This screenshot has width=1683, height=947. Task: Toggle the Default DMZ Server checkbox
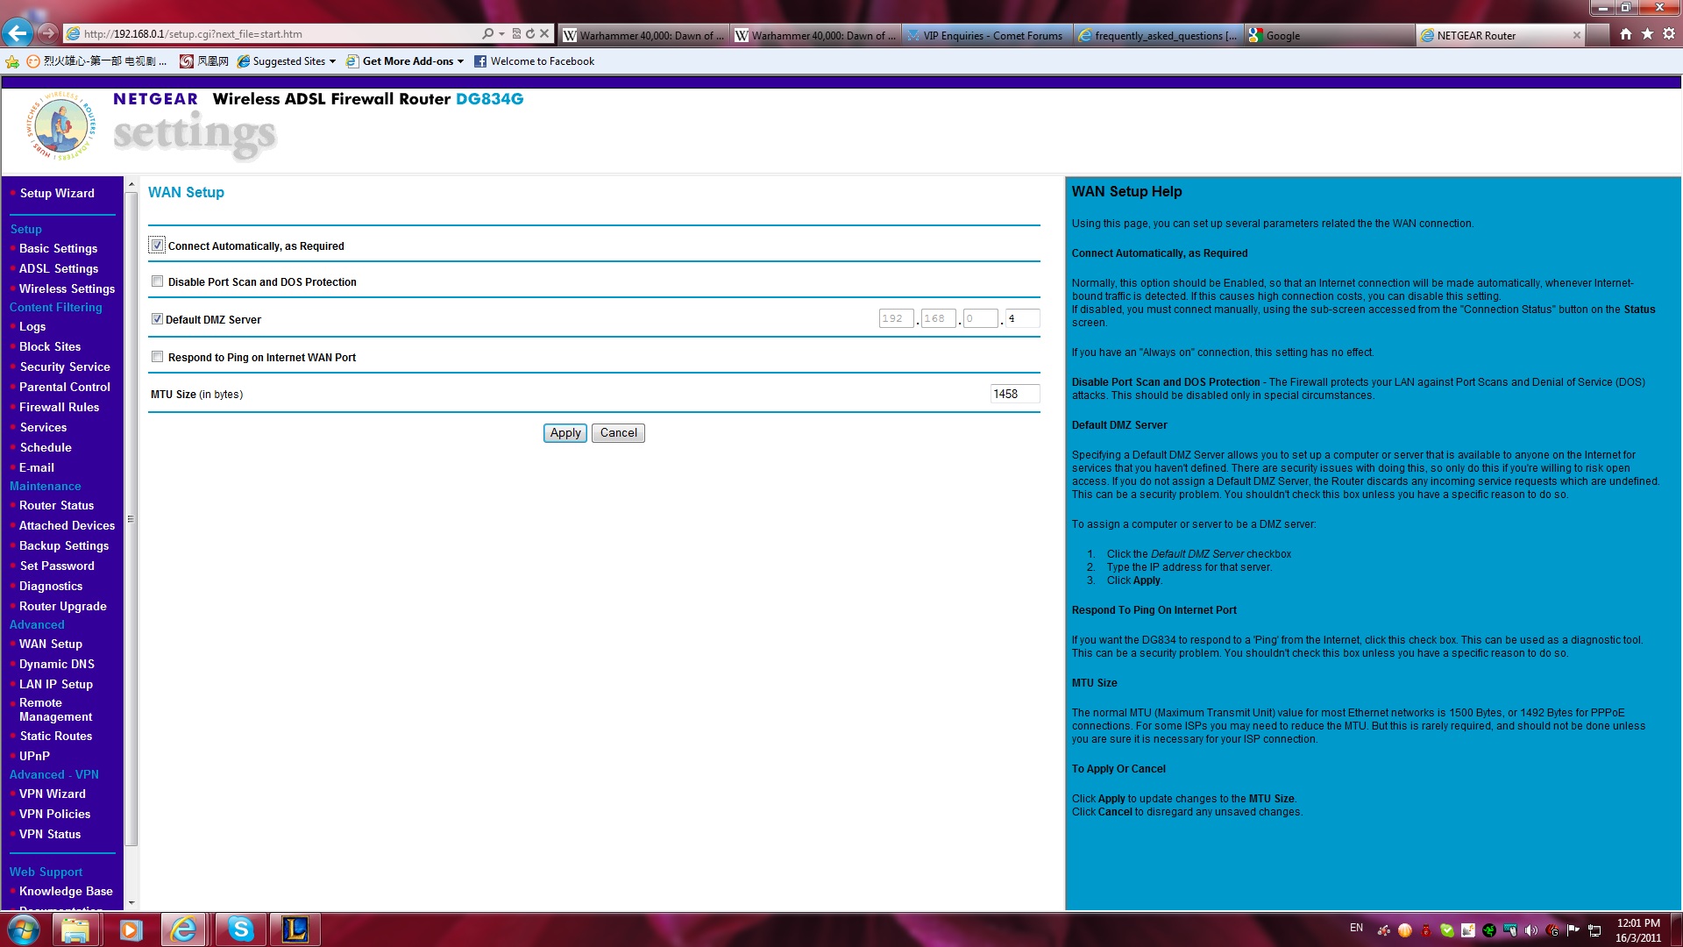pos(157,319)
